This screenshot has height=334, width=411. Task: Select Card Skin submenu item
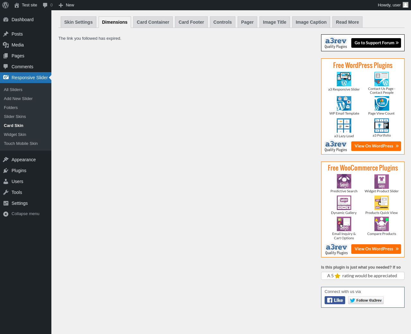tap(13, 126)
